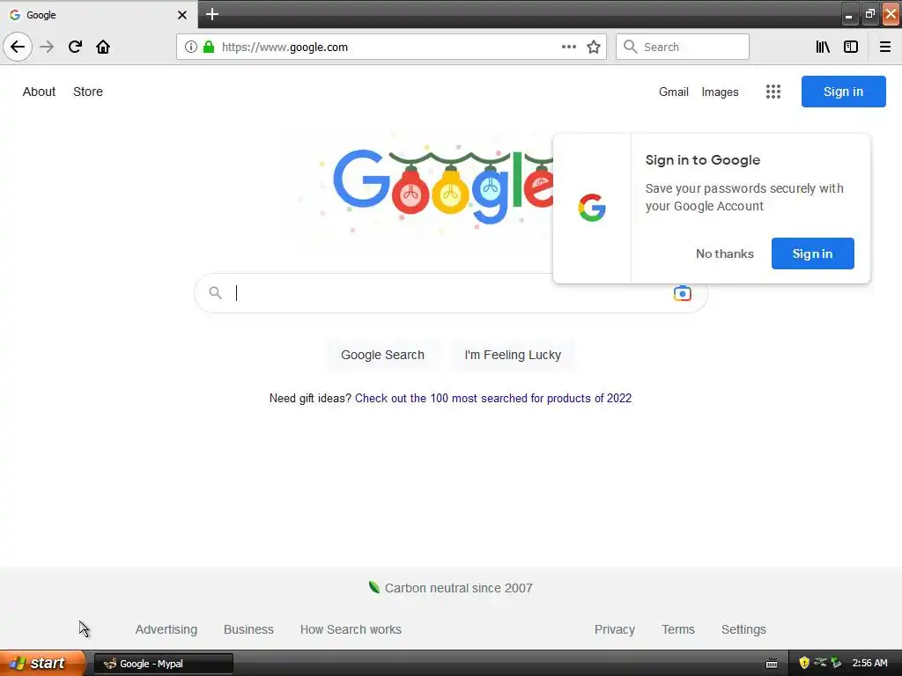Click the magnifier in browser search box
This screenshot has height=676, width=902.
click(x=631, y=47)
